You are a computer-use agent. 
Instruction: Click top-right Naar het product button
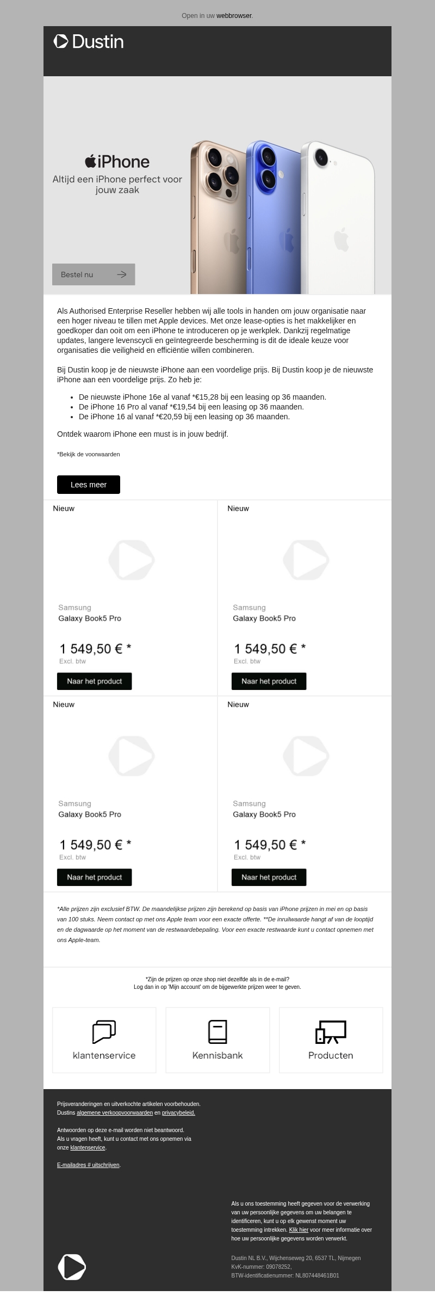(269, 681)
